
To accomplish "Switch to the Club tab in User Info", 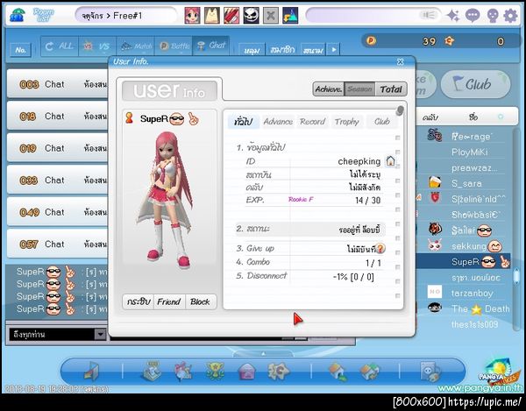I will click(x=382, y=122).
